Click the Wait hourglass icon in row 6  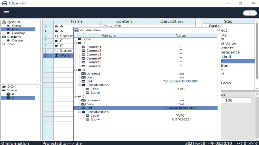point(57,55)
